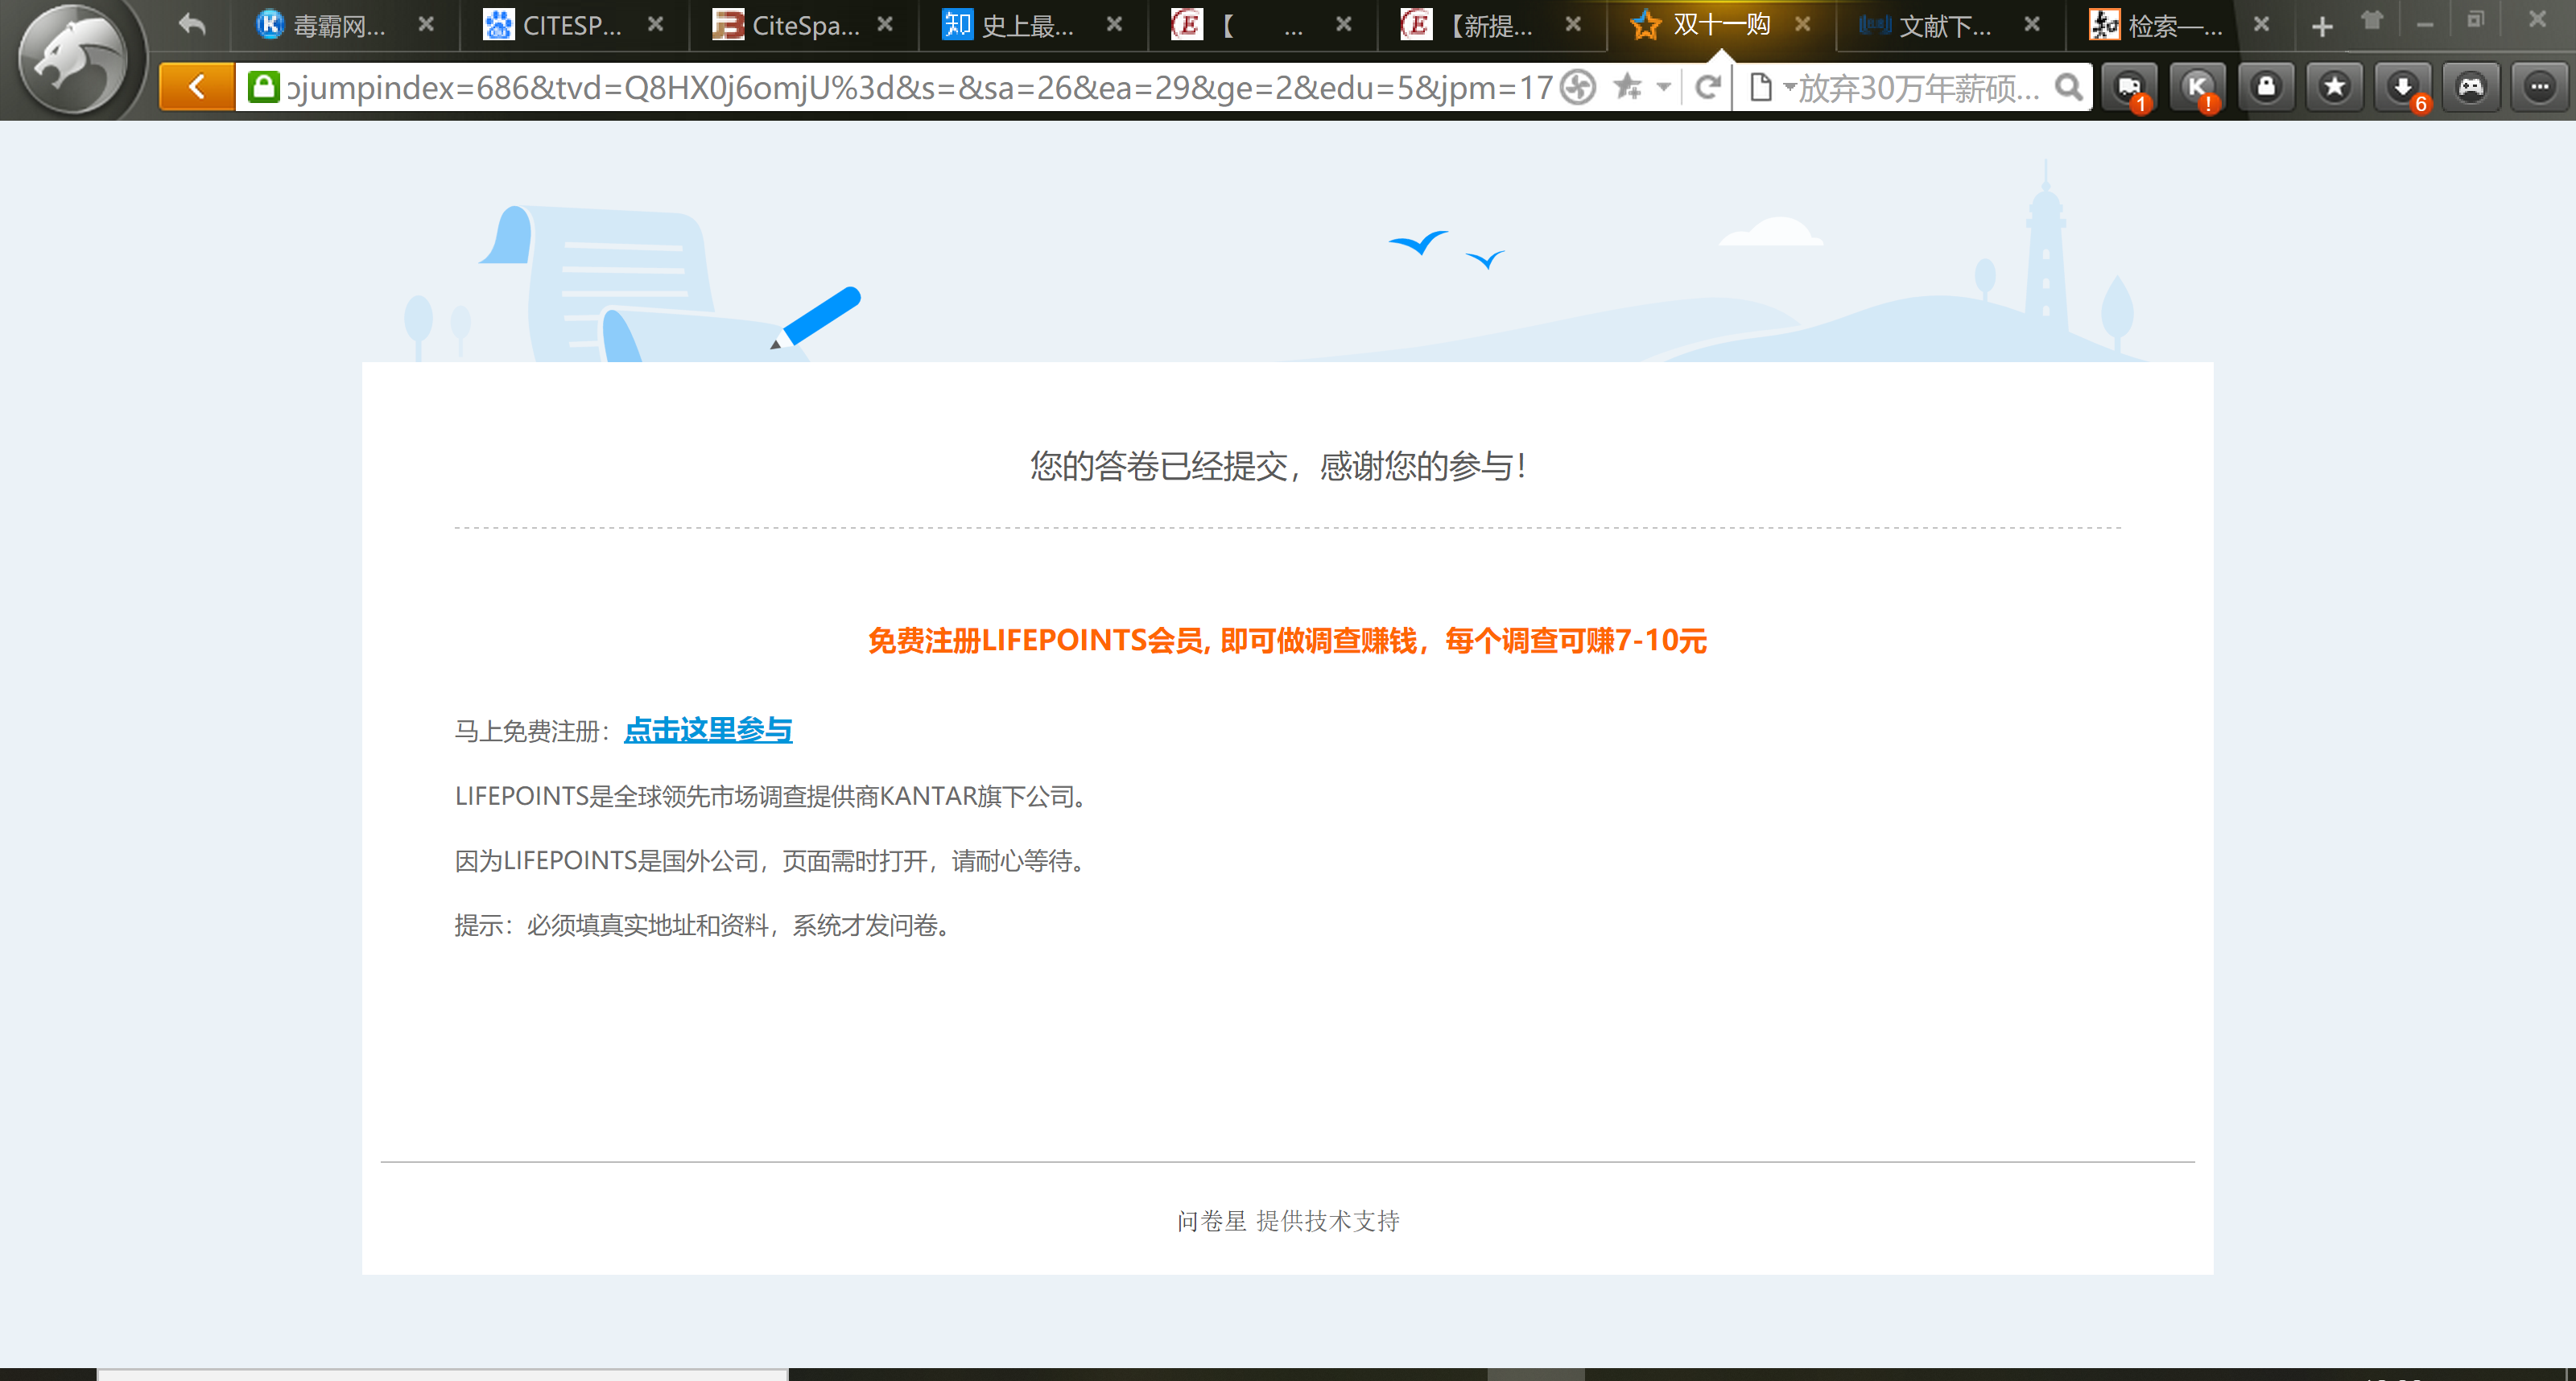Close the 毒霸网... tab
This screenshot has height=1381, width=2576.
(426, 25)
